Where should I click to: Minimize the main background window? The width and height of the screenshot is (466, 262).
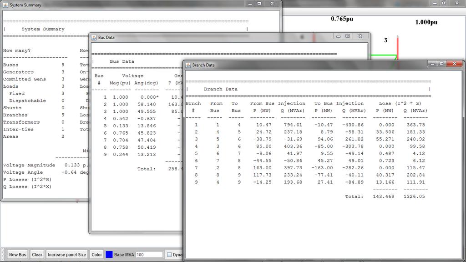(435, 3)
